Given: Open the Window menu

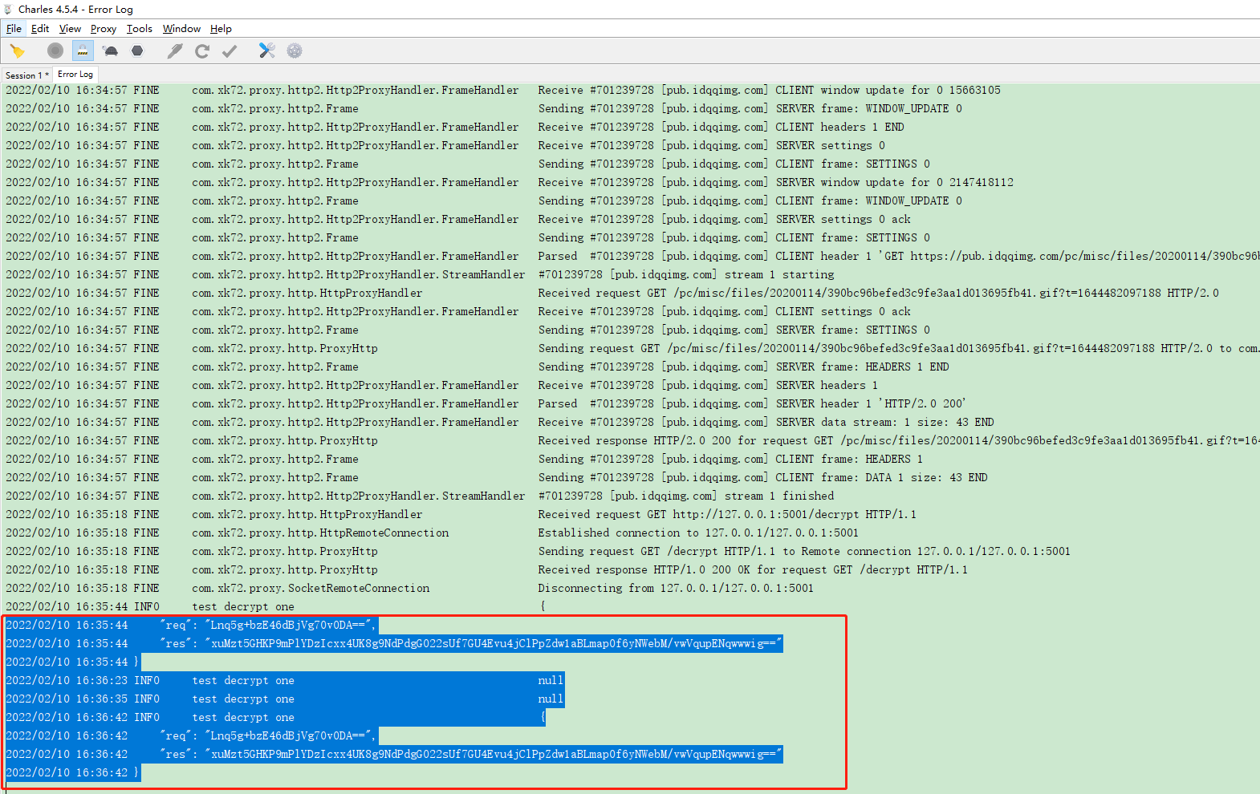Looking at the screenshot, I should 181,29.
